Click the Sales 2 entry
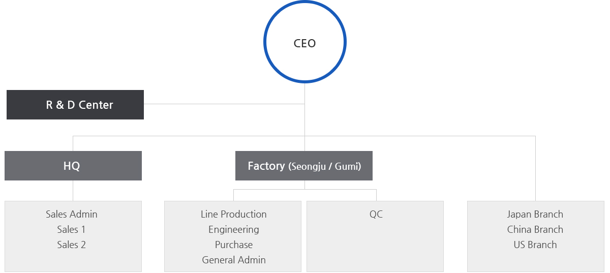The image size is (610, 273). (x=72, y=245)
